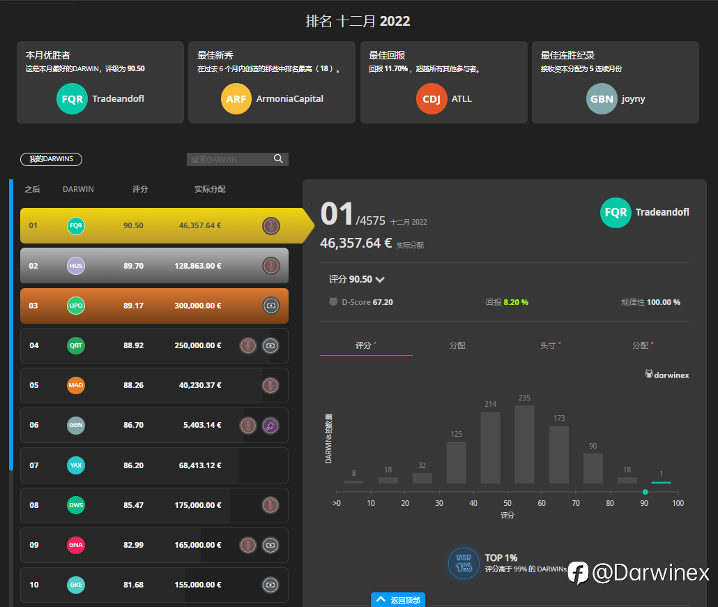Screen dimensions: 718x607
Task: Click the CDJ circle avatar for ATLL
Action: (431, 98)
